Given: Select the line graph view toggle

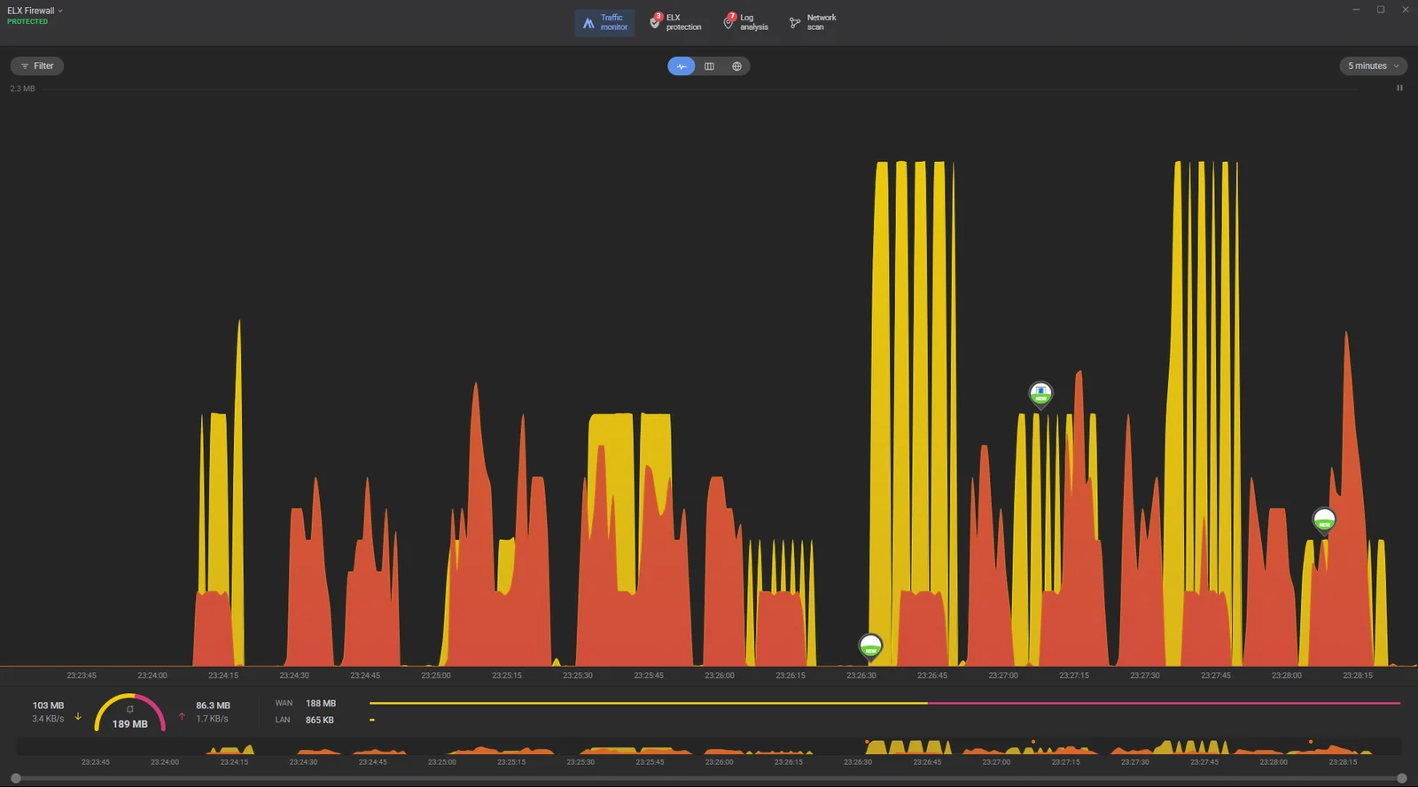Looking at the screenshot, I should tap(682, 66).
